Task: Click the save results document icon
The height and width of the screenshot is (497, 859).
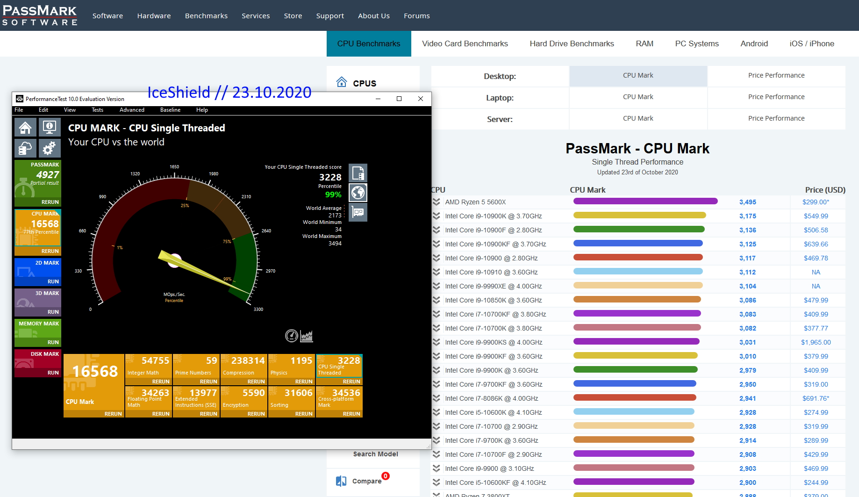Action: point(358,173)
